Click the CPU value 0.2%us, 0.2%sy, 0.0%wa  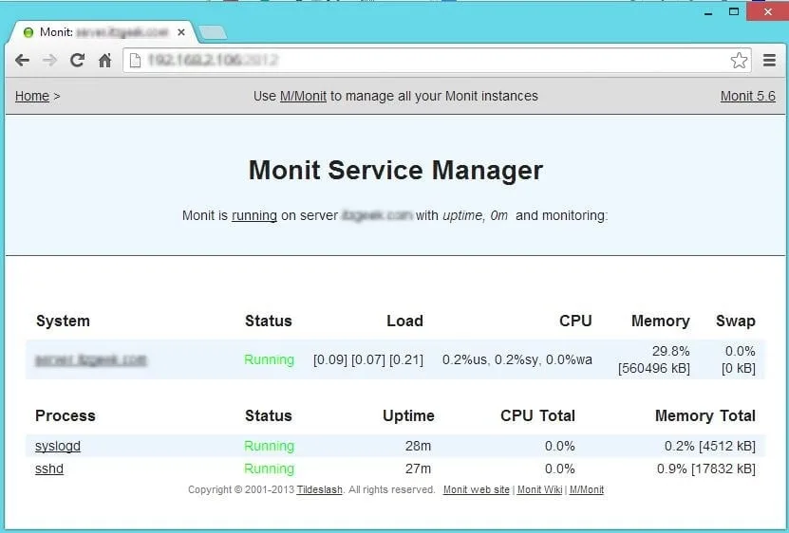pyautogui.click(x=517, y=359)
